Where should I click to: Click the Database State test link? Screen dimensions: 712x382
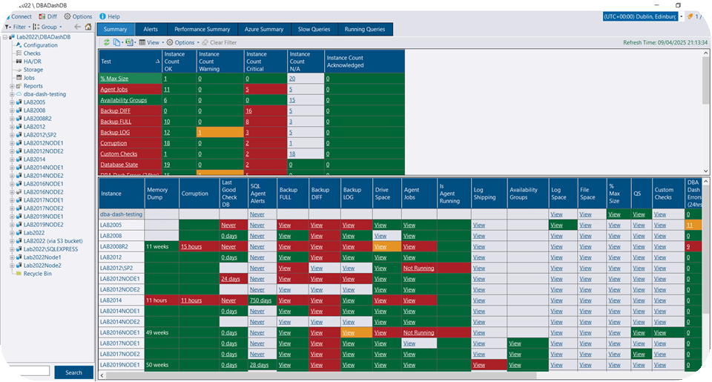(119, 165)
